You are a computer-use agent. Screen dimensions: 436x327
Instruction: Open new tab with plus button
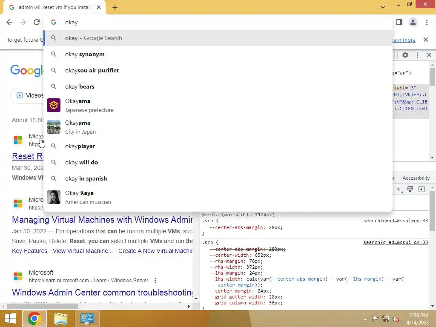pos(115,7)
